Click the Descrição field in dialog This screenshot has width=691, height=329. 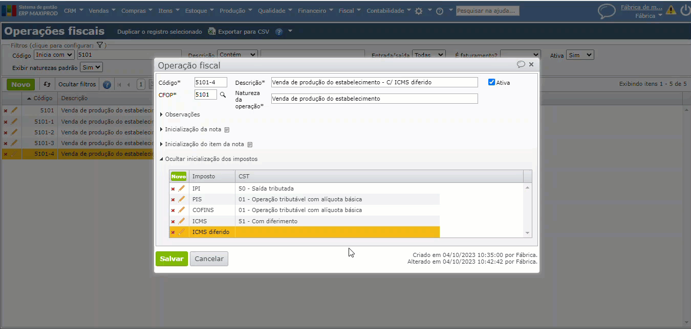point(374,82)
